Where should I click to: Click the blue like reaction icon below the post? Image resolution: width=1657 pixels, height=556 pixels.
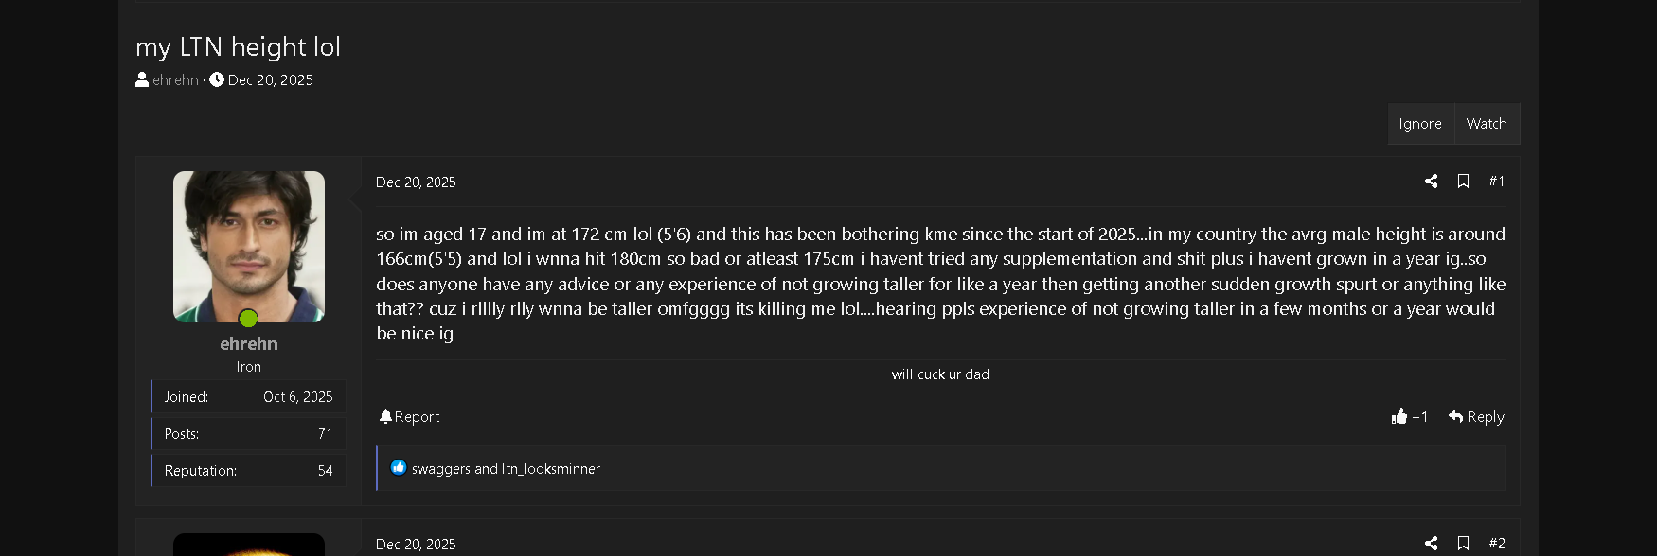(x=399, y=467)
